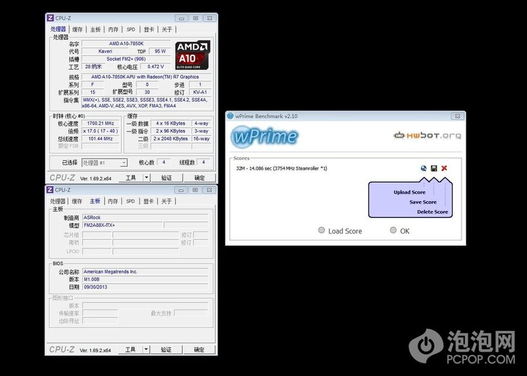The width and height of the screenshot is (527, 376).
Task: Expand the 工具 arrow in the motherboard window
Action: (x=146, y=350)
